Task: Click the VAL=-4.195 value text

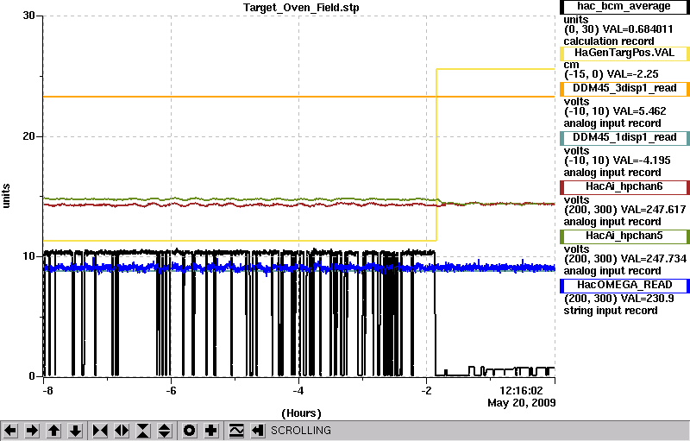Action: (x=637, y=161)
